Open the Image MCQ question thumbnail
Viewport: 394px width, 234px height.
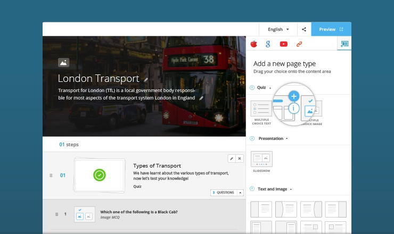click(x=85, y=214)
